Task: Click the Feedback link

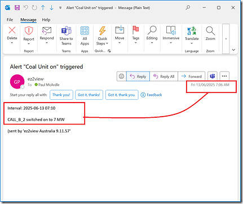Action: coord(151,95)
